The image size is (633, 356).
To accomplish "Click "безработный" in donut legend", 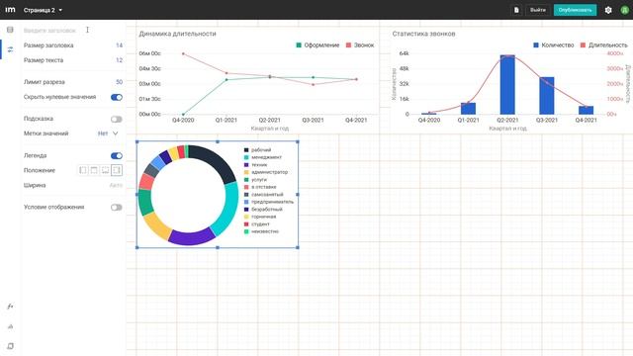I will coord(263,210).
